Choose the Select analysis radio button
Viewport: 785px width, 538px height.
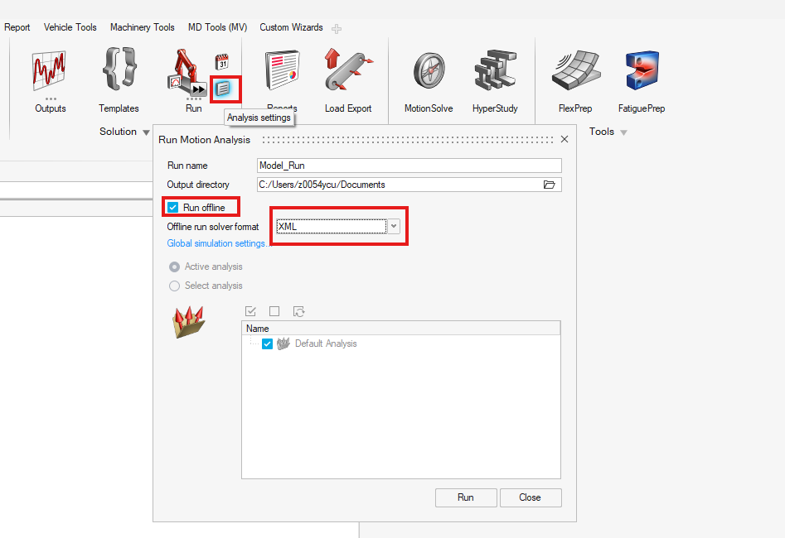point(174,286)
